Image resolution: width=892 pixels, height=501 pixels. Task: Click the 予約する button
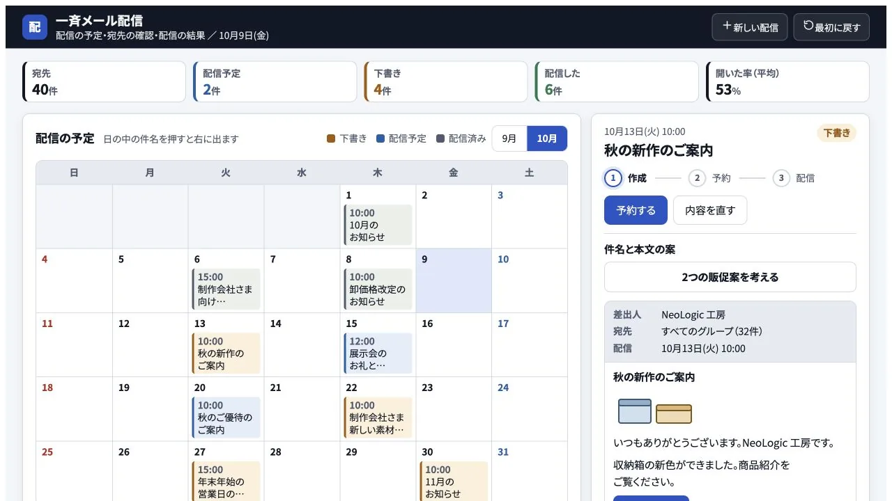point(636,210)
